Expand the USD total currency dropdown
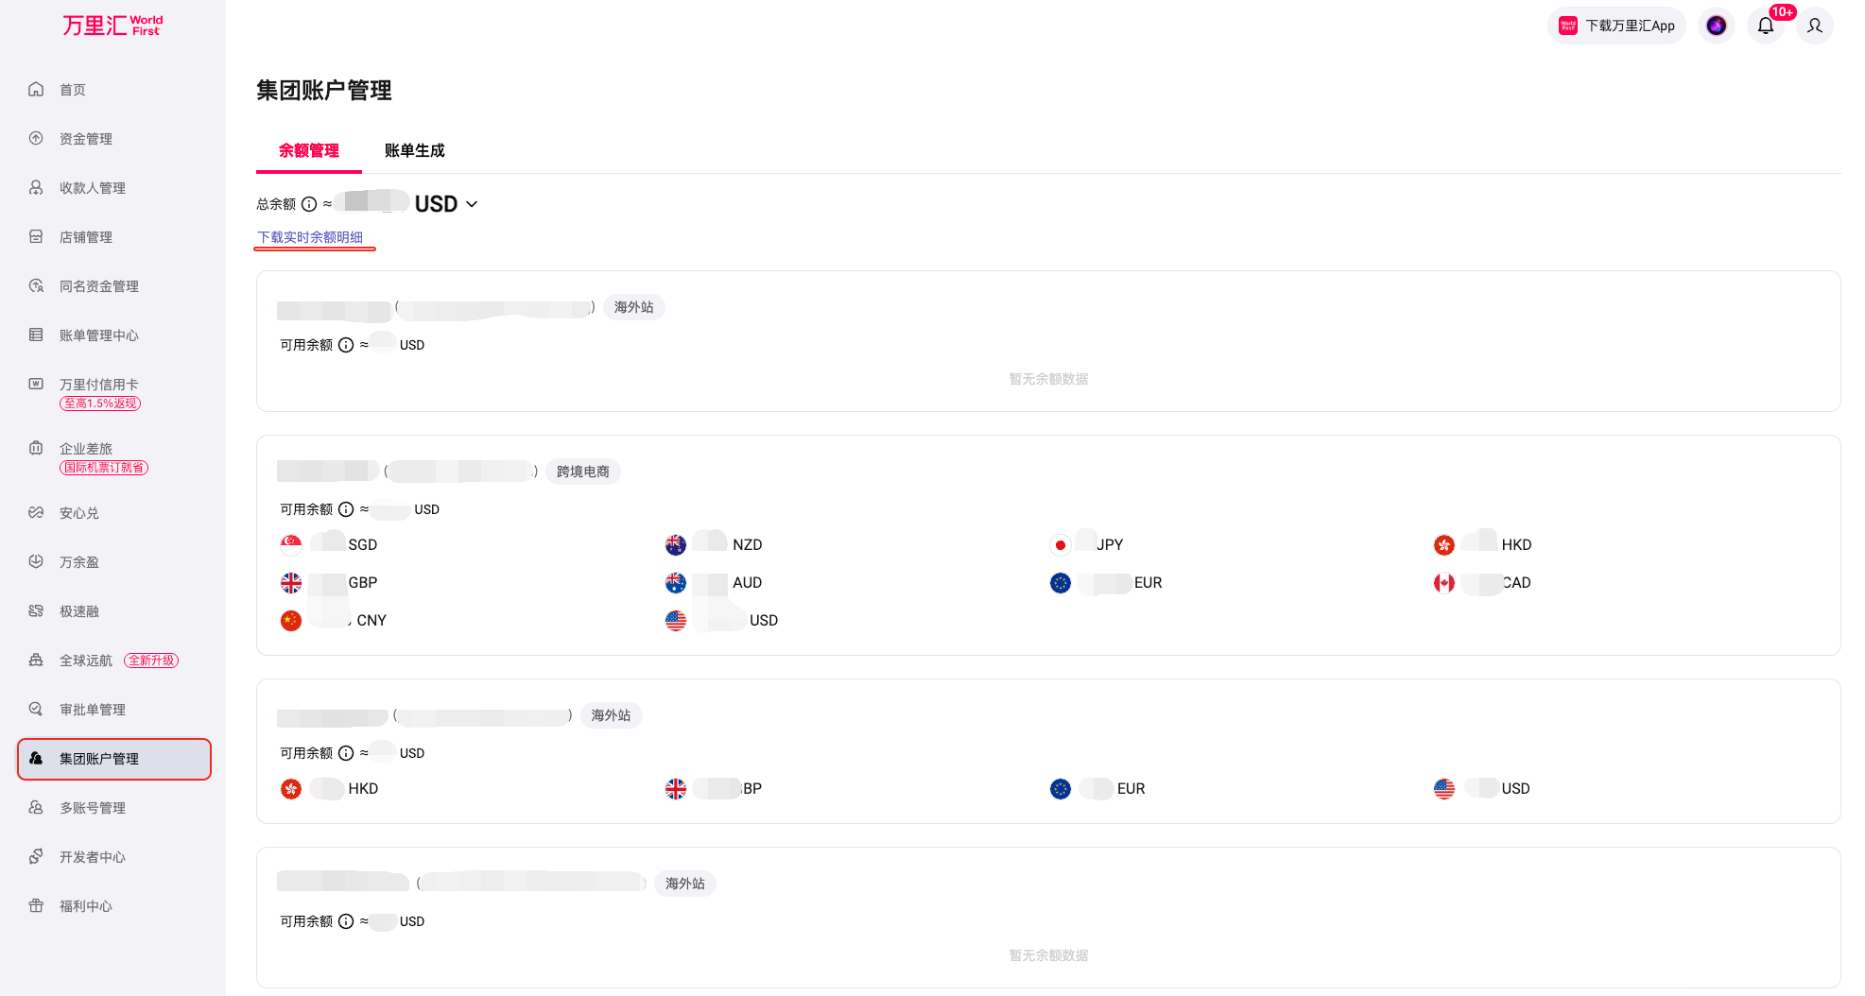The image size is (1865, 996). click(x=446, y=204)
